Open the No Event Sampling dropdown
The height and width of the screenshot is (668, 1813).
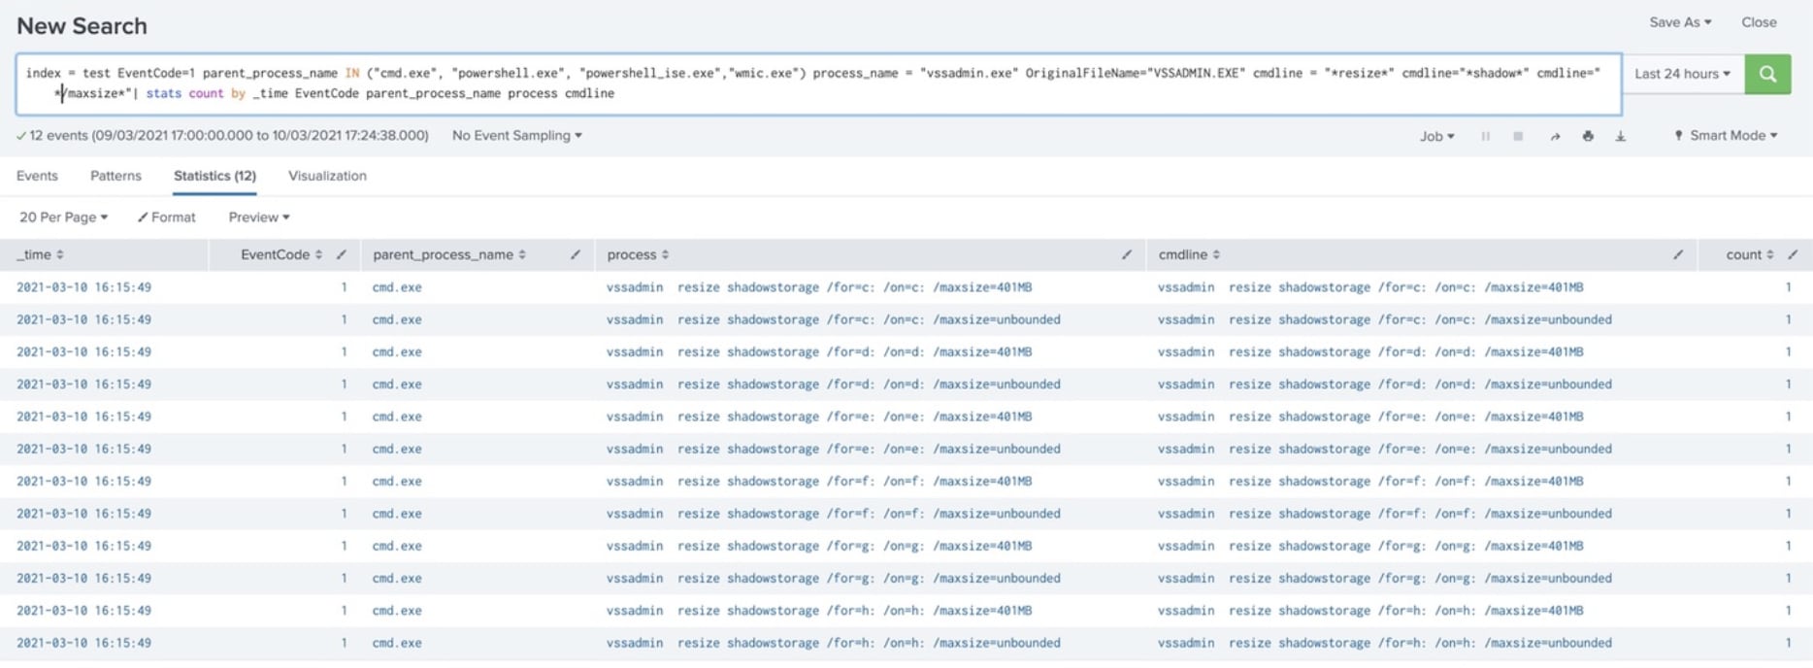click(x=517, y=136)
